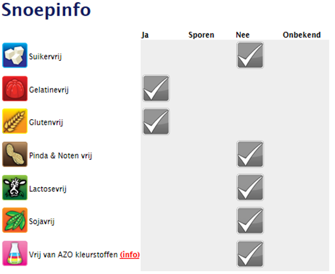This screenshot has height=274, width=335.
Task: Click the flask AZO kleurstoffen icon
Action: (x=15, y=253)
